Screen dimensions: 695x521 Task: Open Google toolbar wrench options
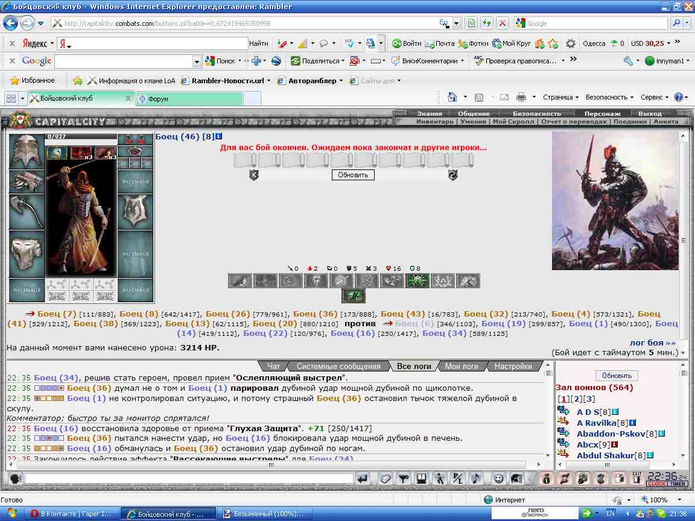628,61
